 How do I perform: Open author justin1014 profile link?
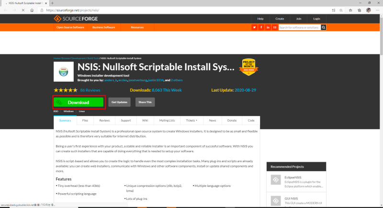(x=156, y=80)
